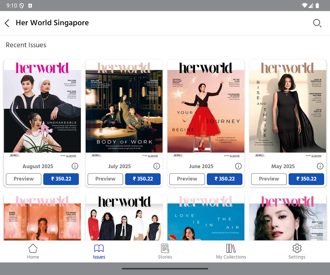Switch to the Stories tab

pyautogui.click(x=165, y=251)
